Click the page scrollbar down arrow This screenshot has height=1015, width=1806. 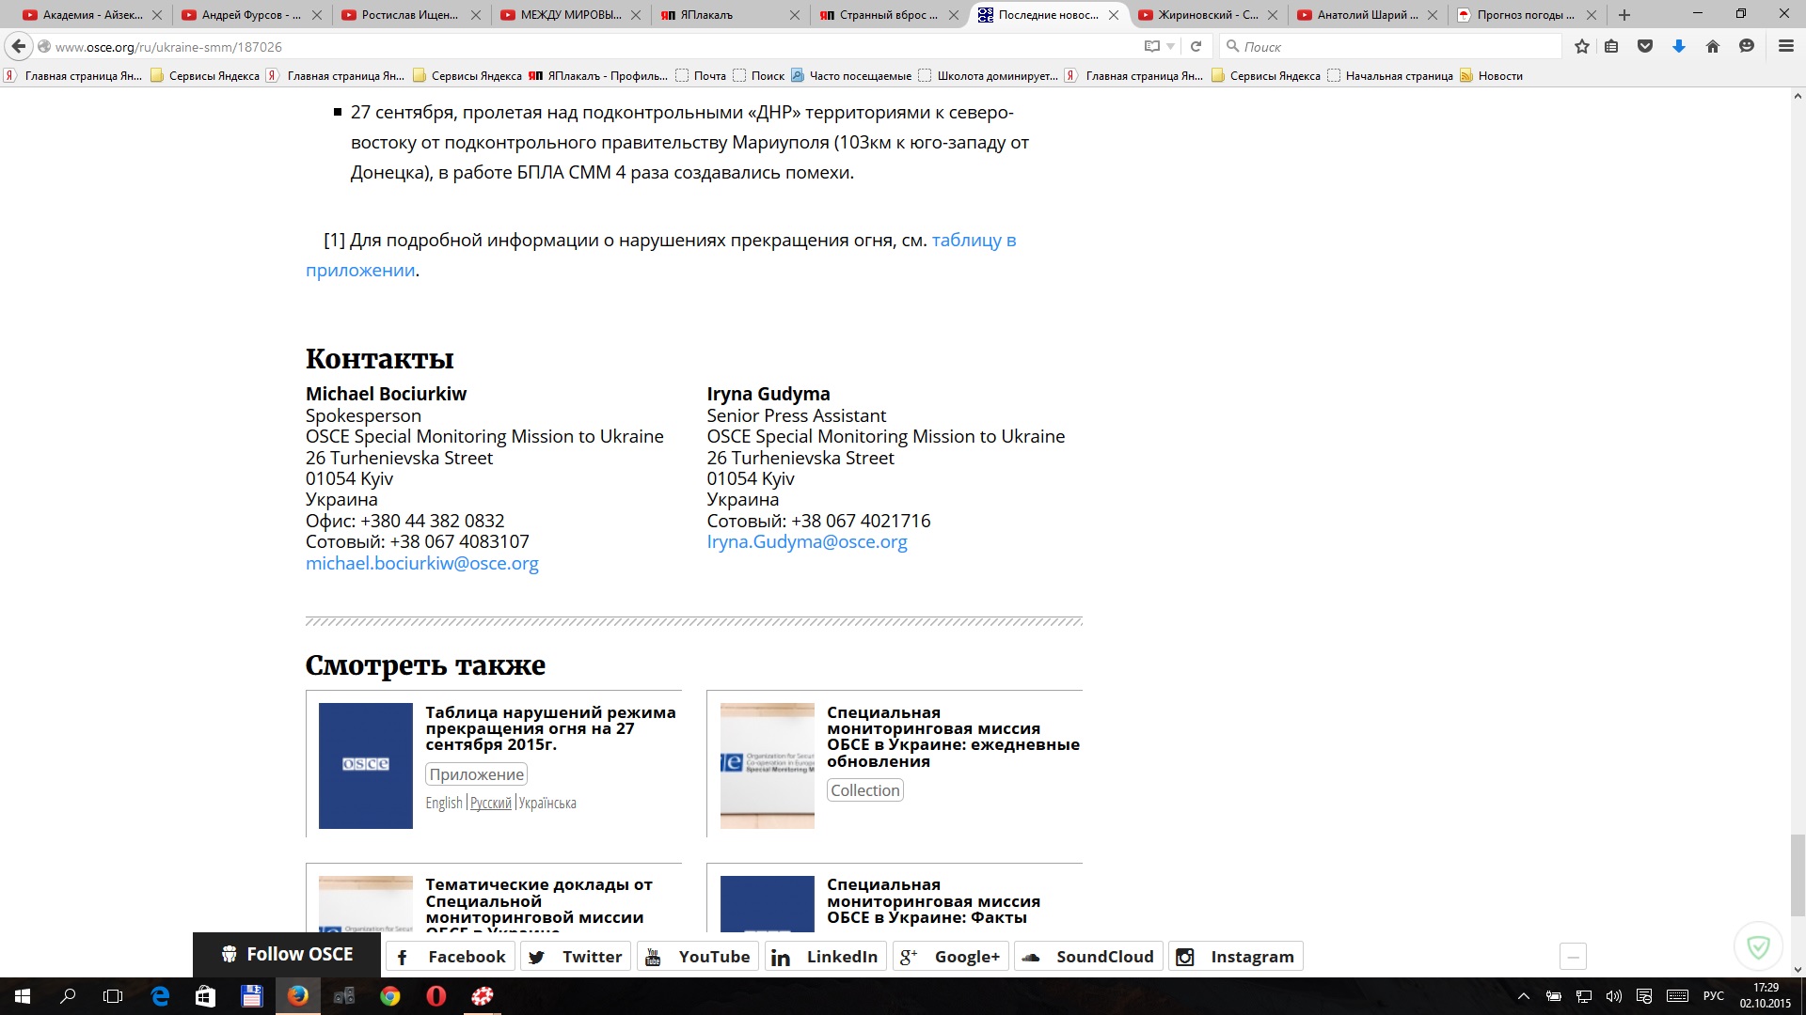1798,969
